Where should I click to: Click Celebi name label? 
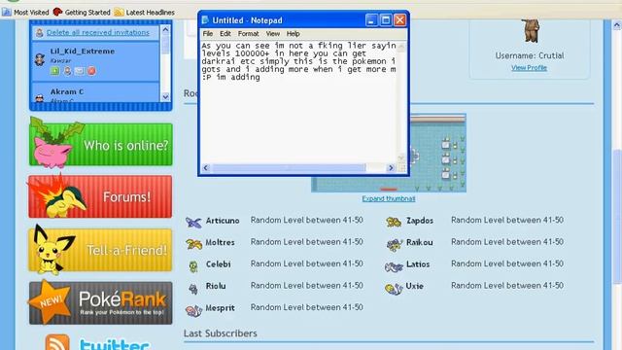tap(218, 263)
